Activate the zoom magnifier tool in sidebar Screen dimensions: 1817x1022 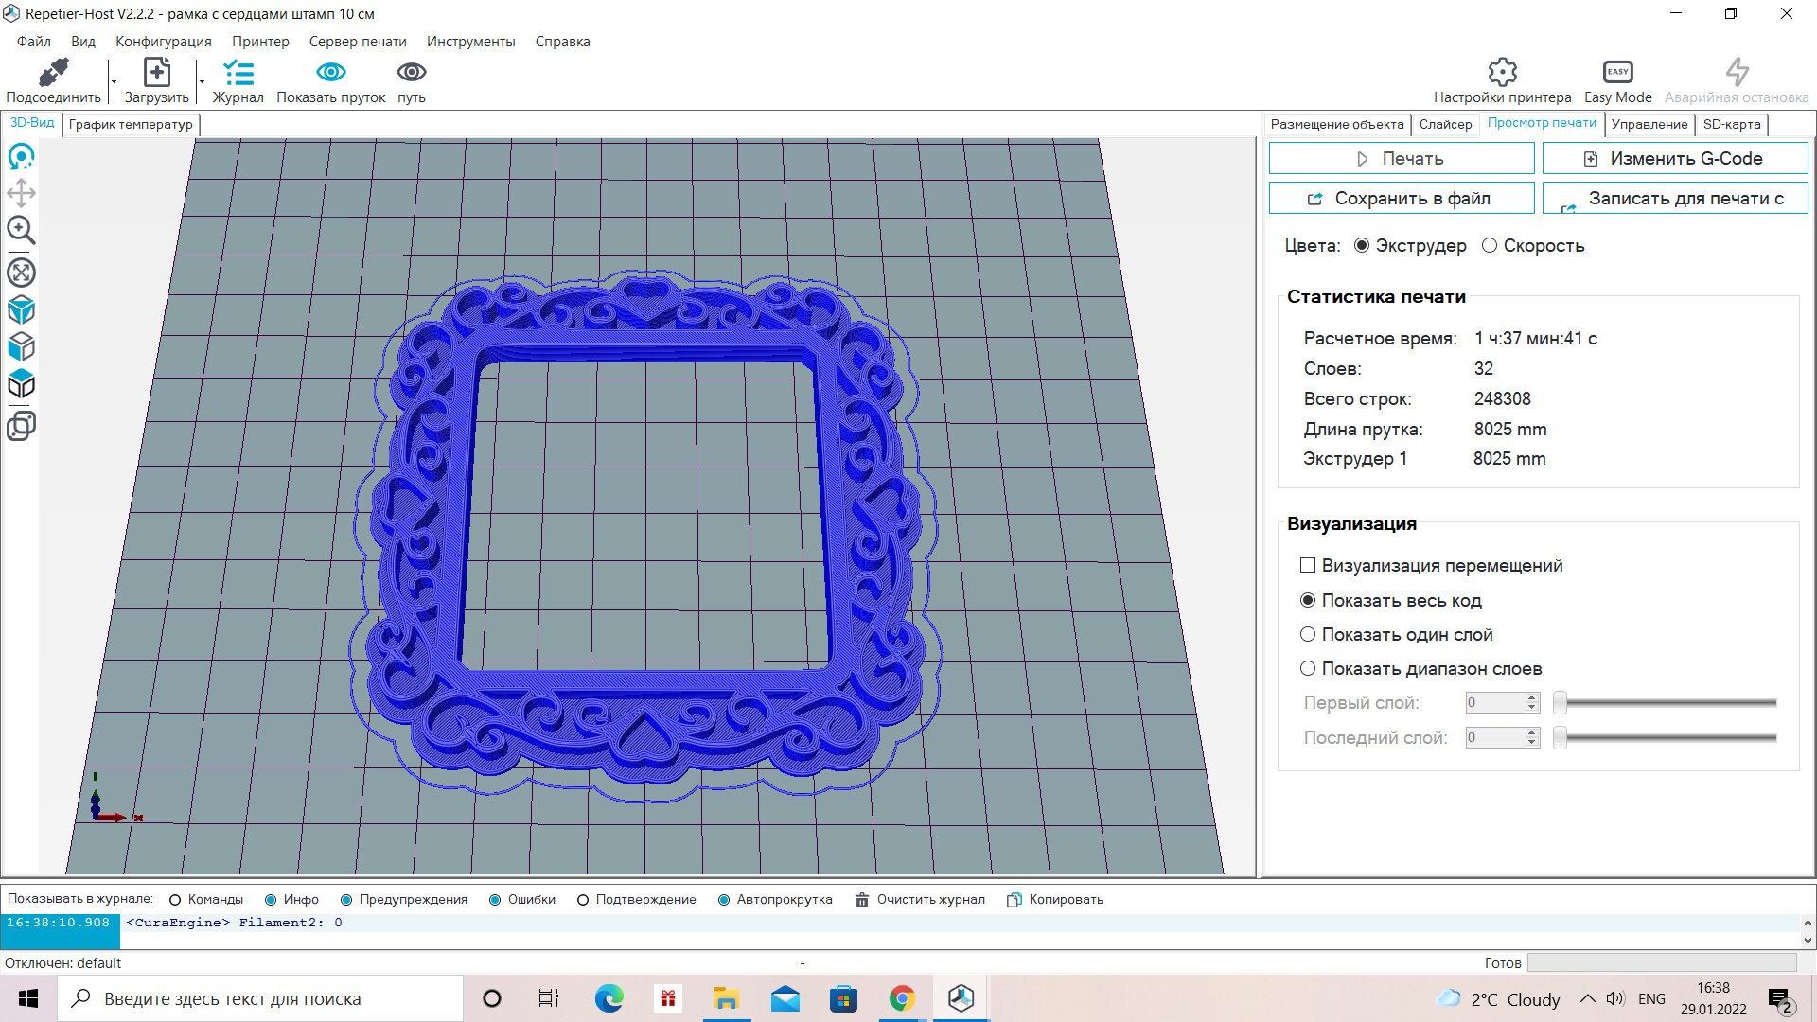tap(21, 230)
